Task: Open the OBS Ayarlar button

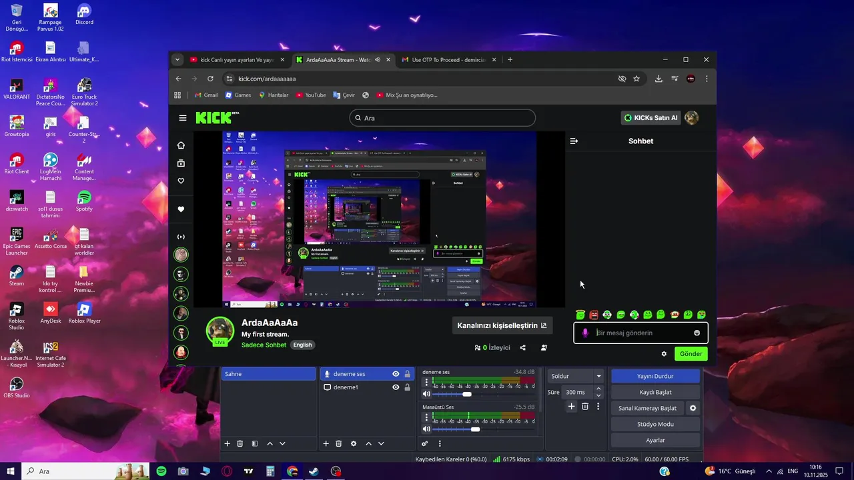Action: click(x=655, y=440)
